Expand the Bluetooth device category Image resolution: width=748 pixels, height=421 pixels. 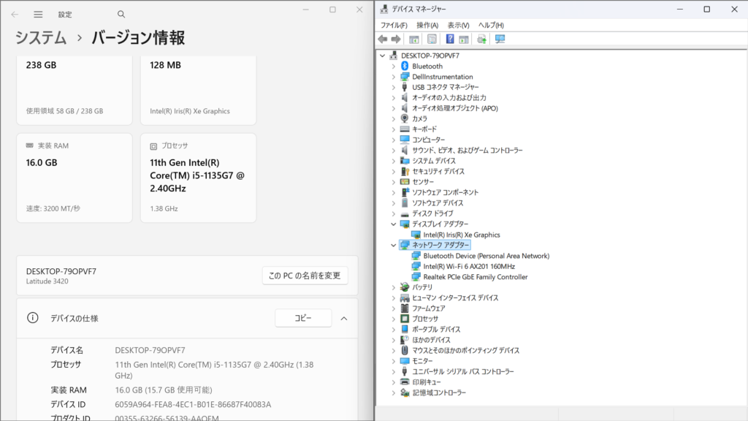(394, 67)
